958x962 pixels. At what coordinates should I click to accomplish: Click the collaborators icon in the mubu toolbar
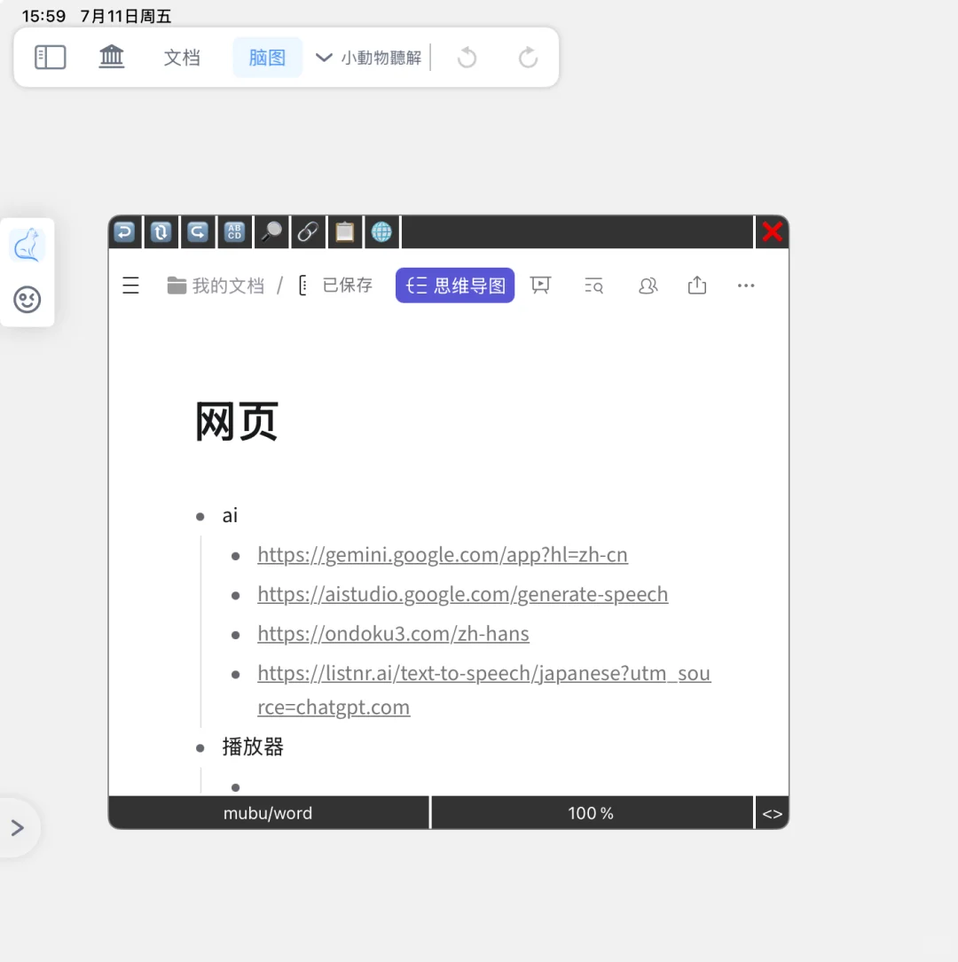[x=648, y=285]
